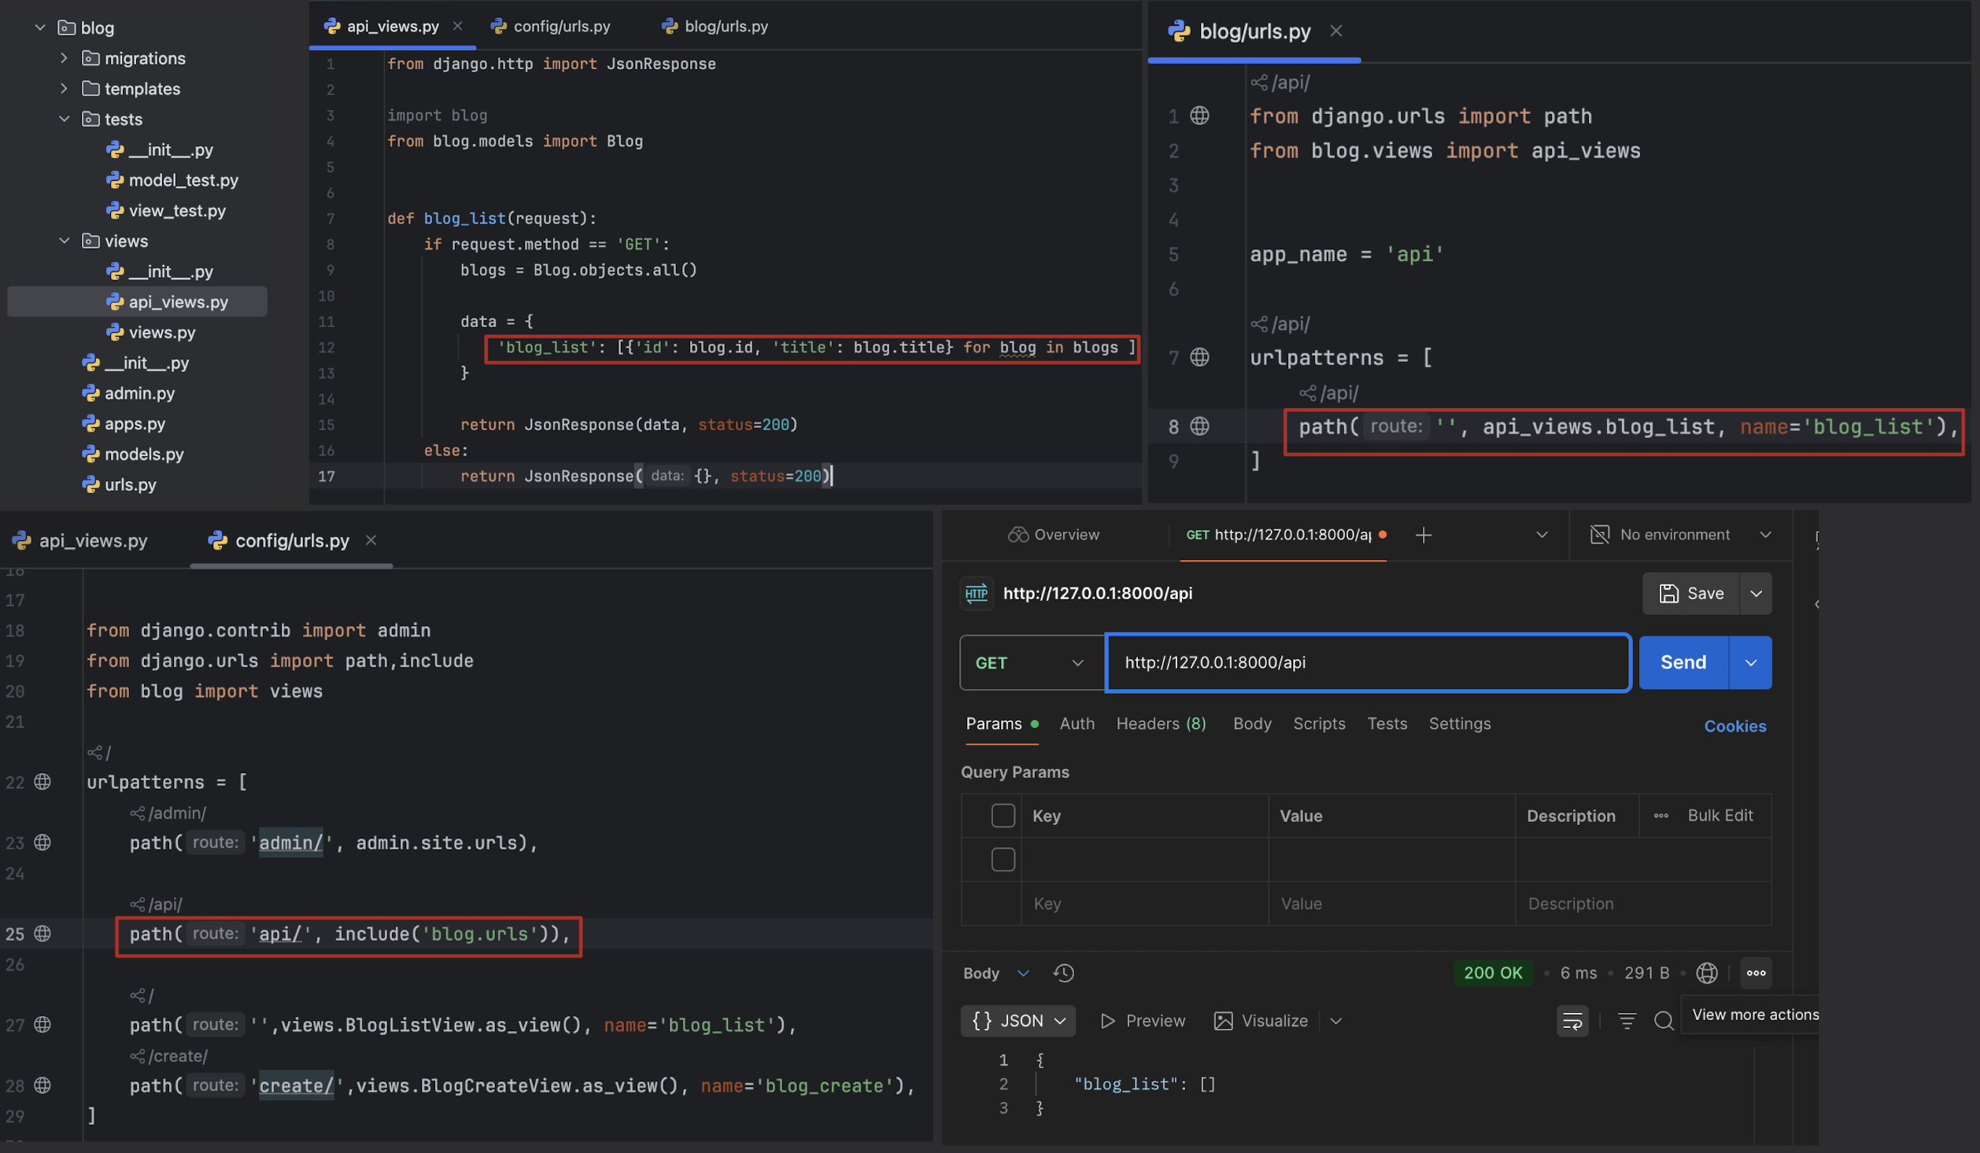Click the Cookies link

click(1734, 726)
